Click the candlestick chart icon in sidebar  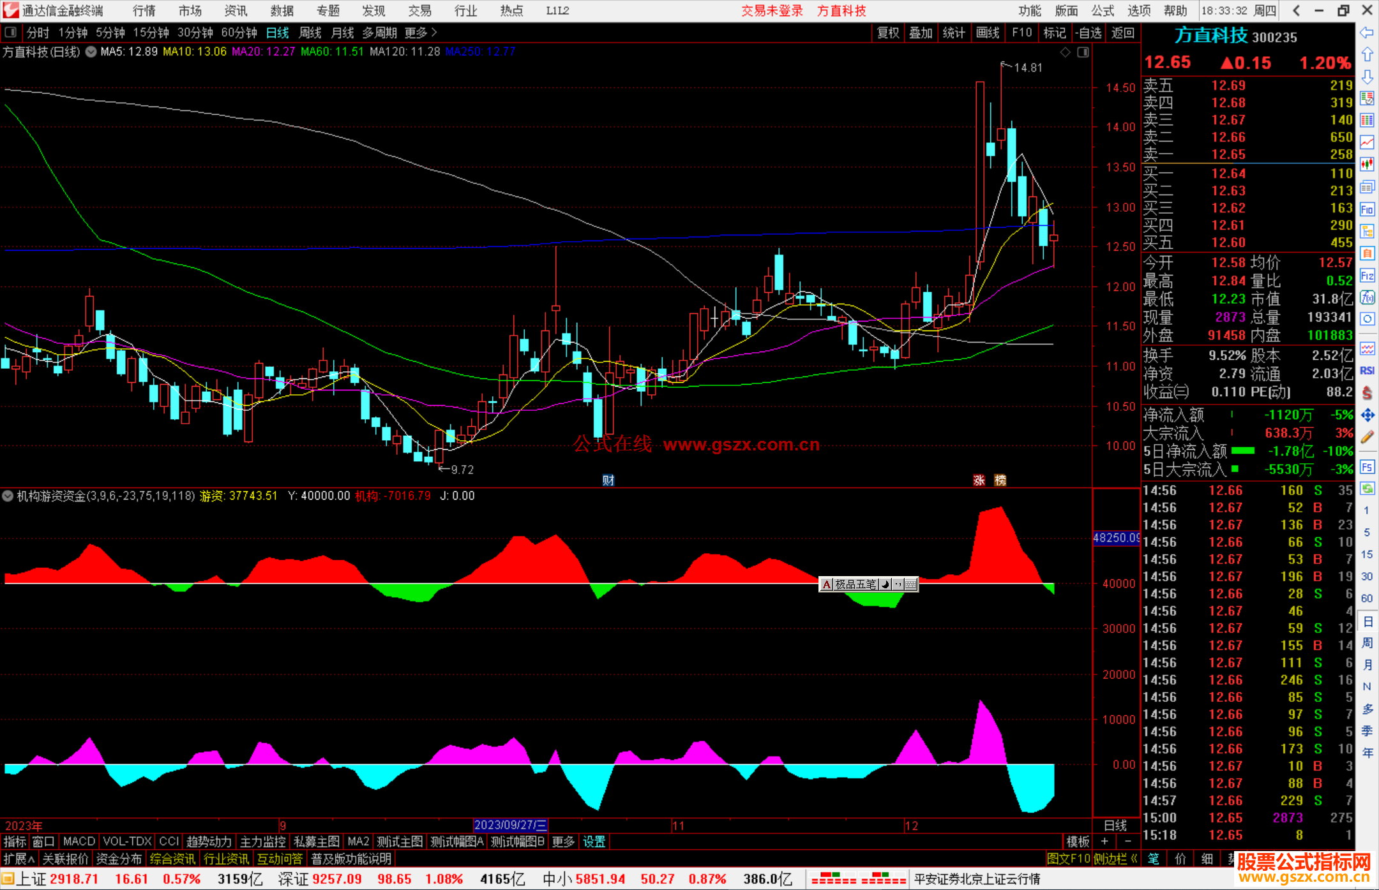(x=1366, y=165)
